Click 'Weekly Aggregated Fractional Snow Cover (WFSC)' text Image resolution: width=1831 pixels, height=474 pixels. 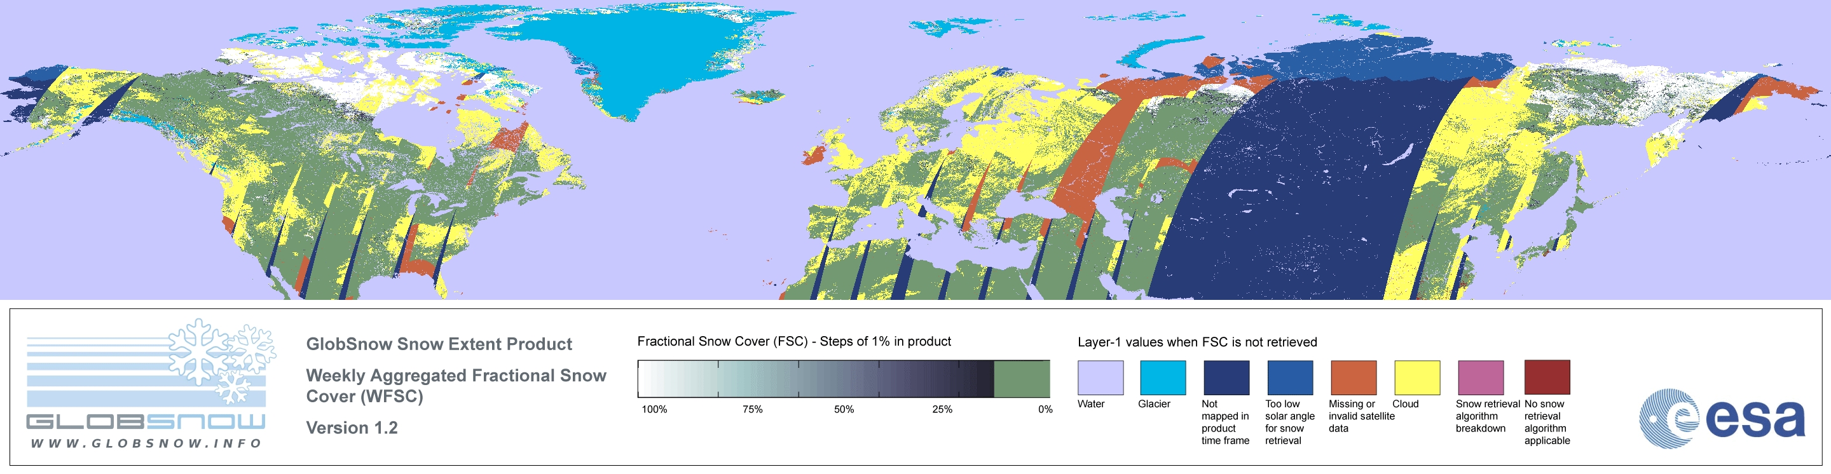(456, 385)
